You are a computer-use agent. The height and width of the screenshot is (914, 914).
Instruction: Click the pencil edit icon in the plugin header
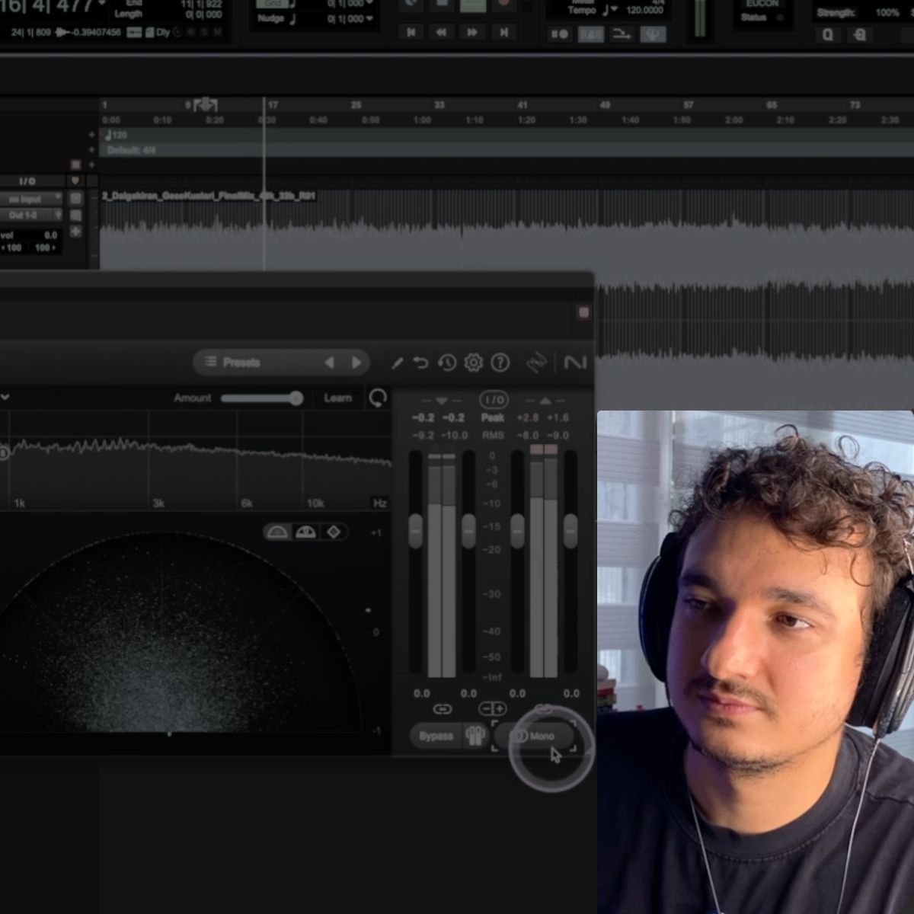click(397, 363)
